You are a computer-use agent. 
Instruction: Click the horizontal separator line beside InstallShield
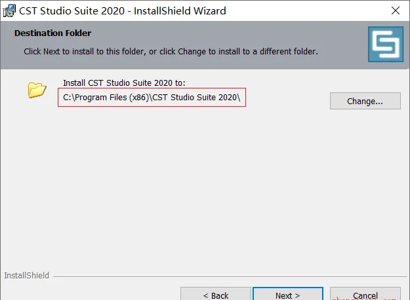230,276
